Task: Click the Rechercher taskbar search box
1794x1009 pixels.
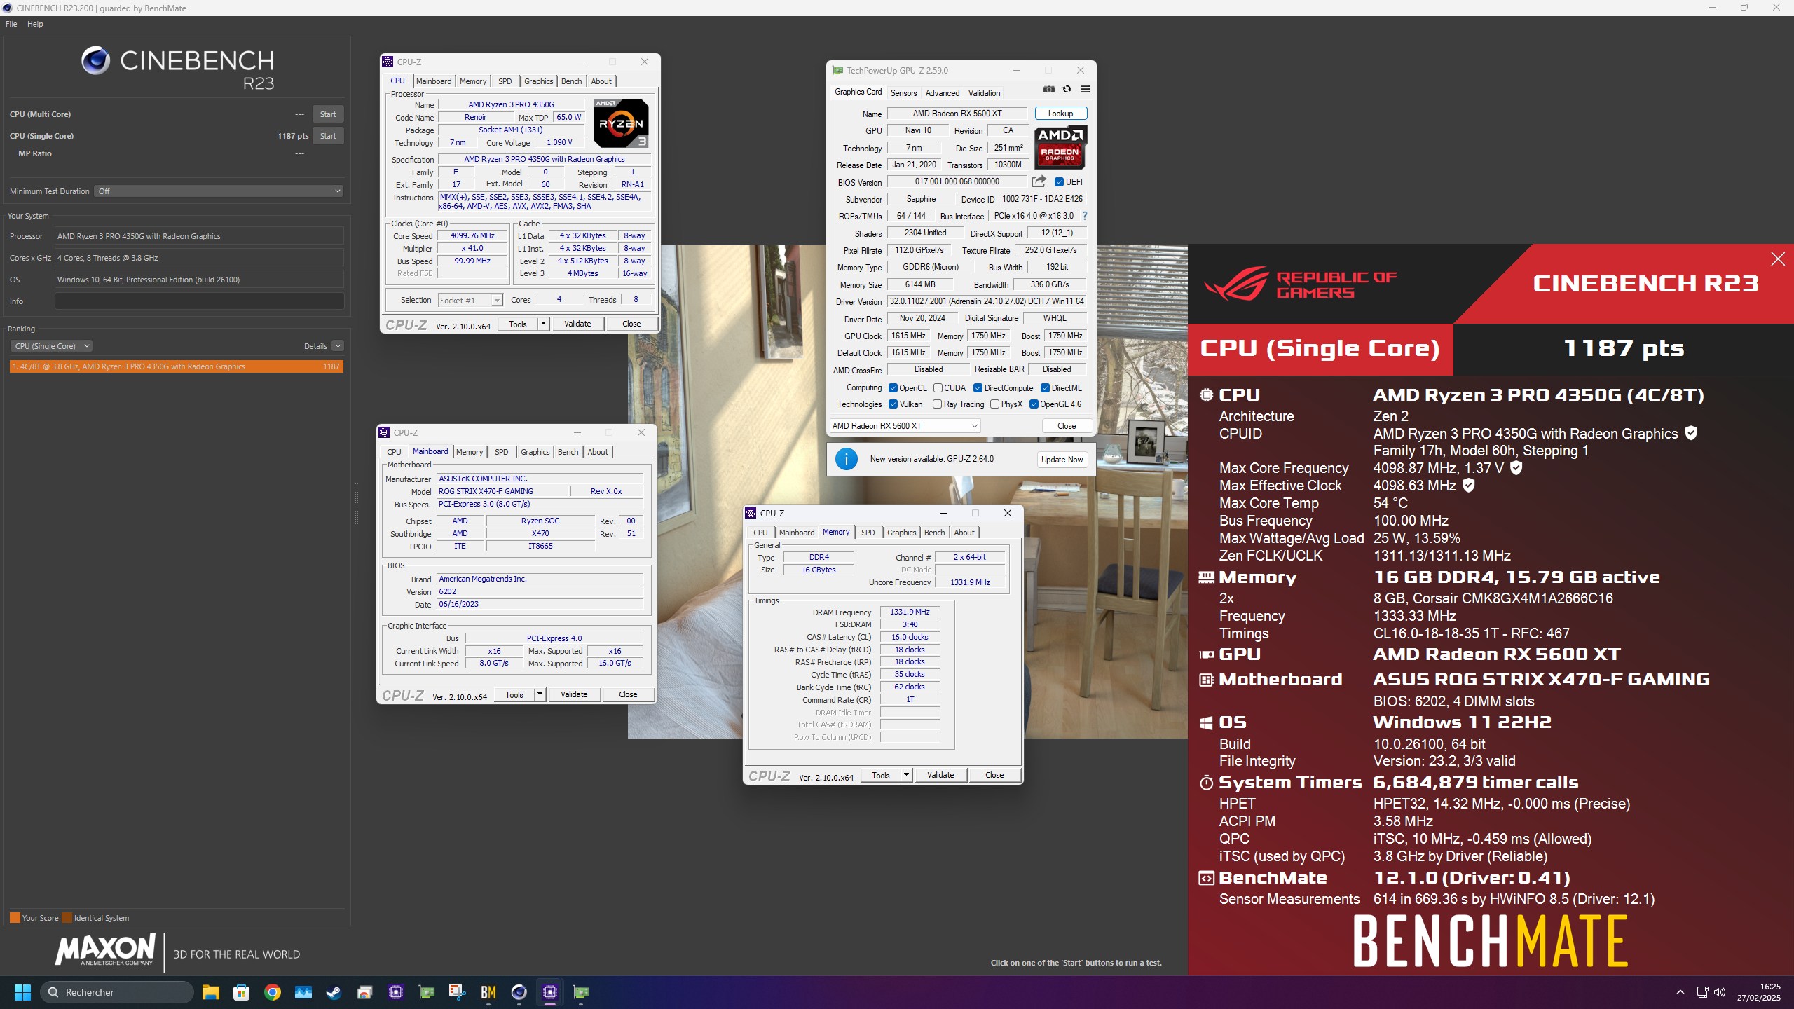Action: pos(116,992)
